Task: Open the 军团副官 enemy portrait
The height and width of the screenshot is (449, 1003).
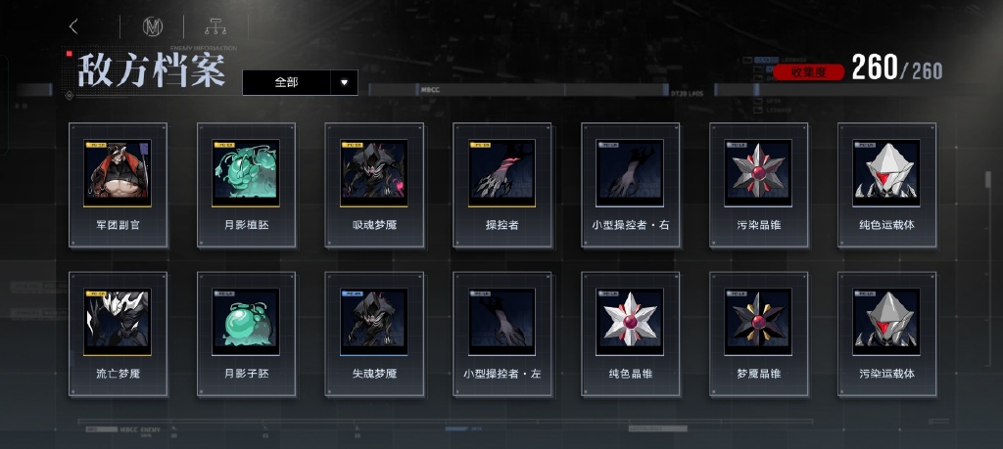Action: pyautogui.click(x=118, y=173)
